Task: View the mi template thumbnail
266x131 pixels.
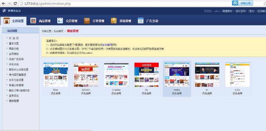Action: pyautogui.click(x=207, y=75)
